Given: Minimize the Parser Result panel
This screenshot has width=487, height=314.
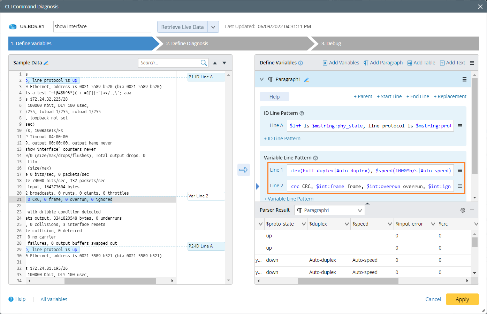Looking at the screenshot, I should [472, 210].
